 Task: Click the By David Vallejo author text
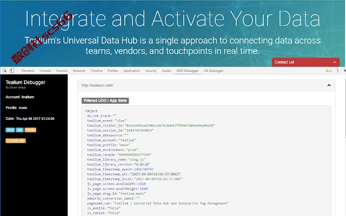coord(16,87)
